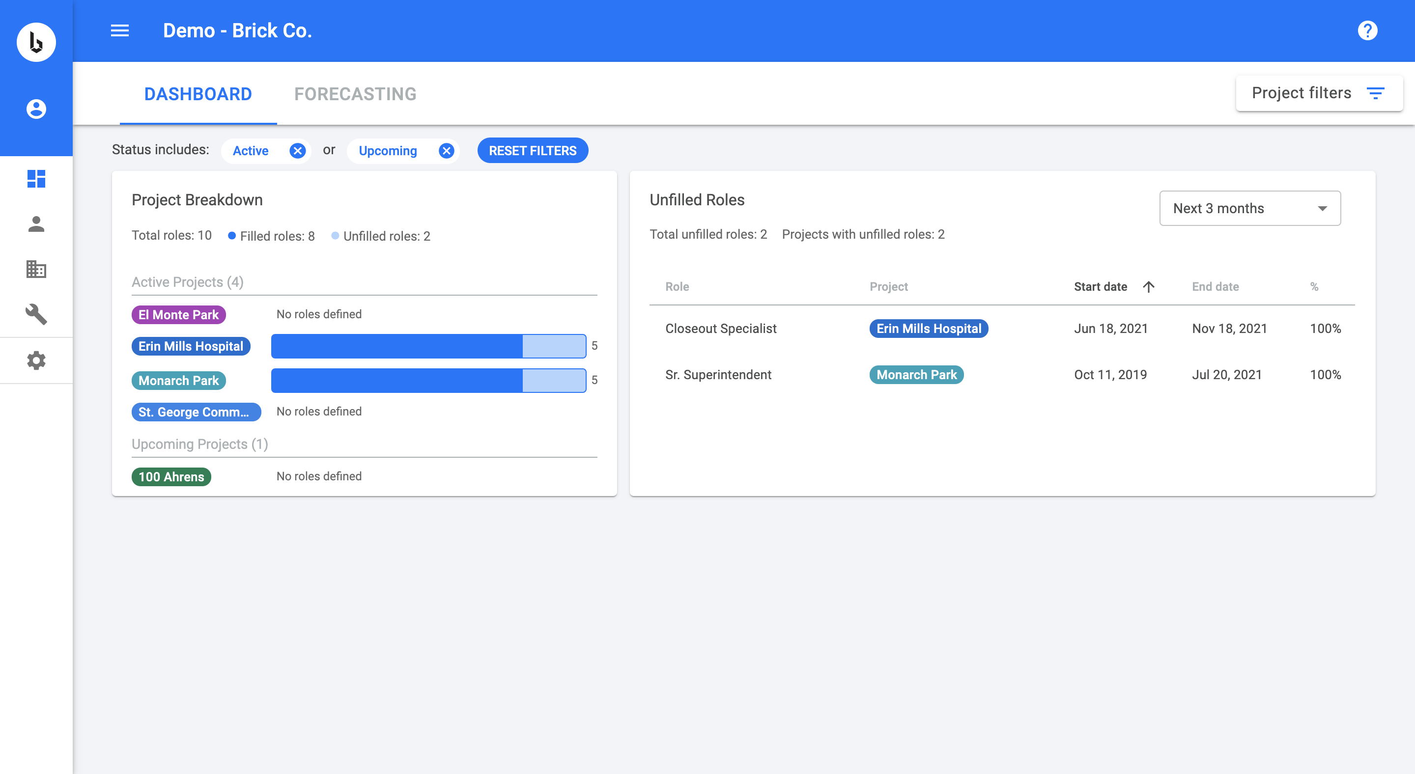Open the Project filters panel
The width and height of the screenshot is (1415, 774).
click(1318, 93)
